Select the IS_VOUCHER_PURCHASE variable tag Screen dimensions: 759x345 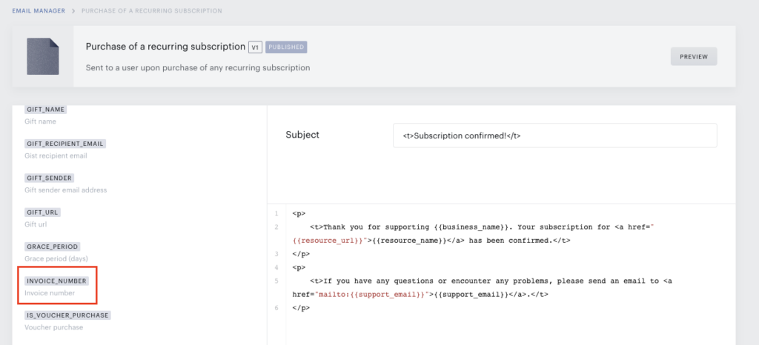tap(67, 315)
